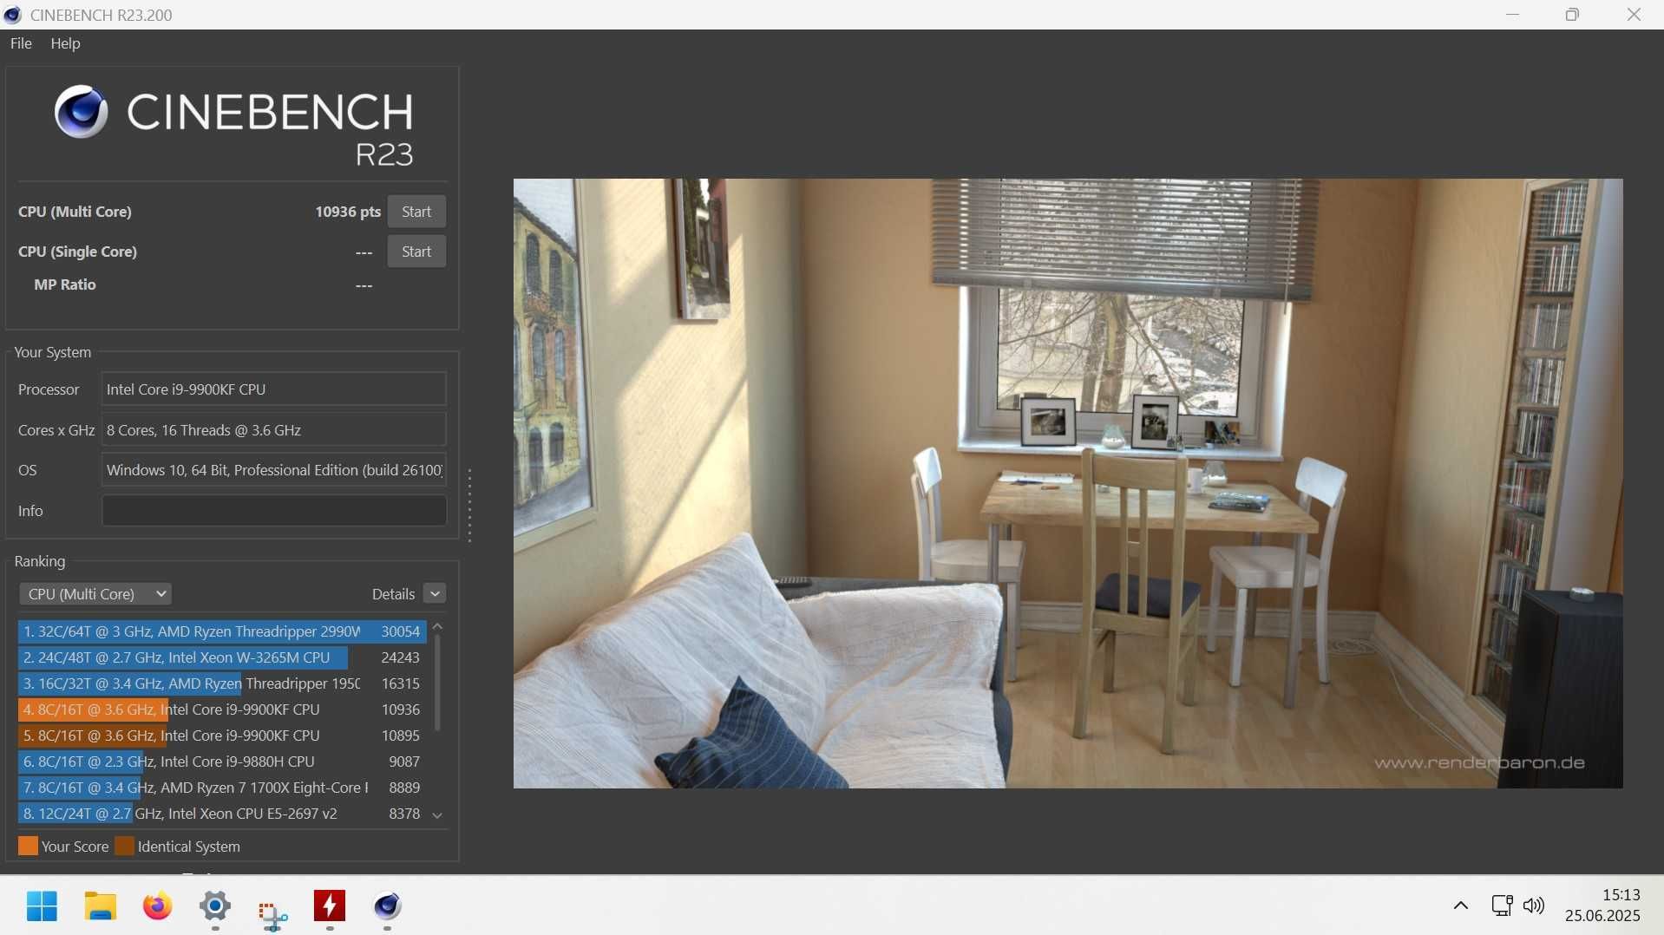
Task: Open the Windows Start menu
Action: pos(42,906)
